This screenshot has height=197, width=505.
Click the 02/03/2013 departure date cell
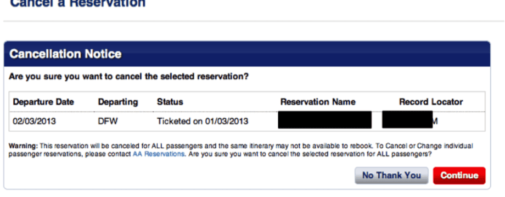(x=34, y=121)
